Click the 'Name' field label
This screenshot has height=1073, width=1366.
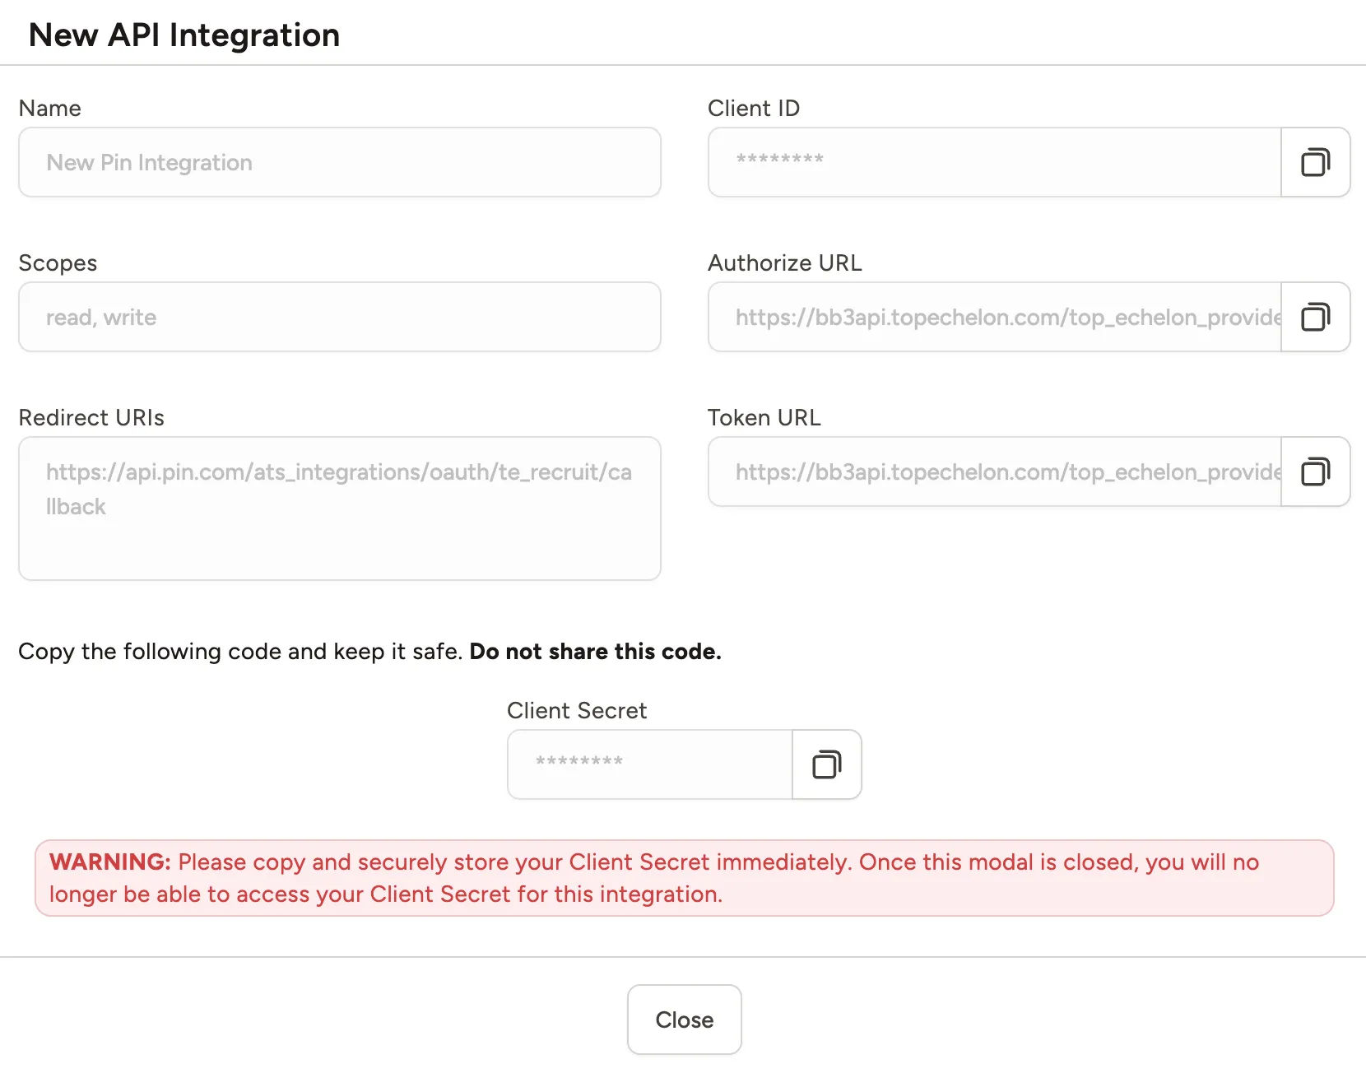click(x=50, y=109)
